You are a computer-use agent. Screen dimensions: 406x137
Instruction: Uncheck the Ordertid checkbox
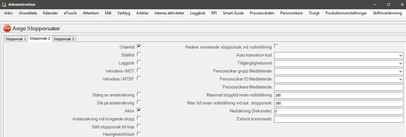pos(139,46)
